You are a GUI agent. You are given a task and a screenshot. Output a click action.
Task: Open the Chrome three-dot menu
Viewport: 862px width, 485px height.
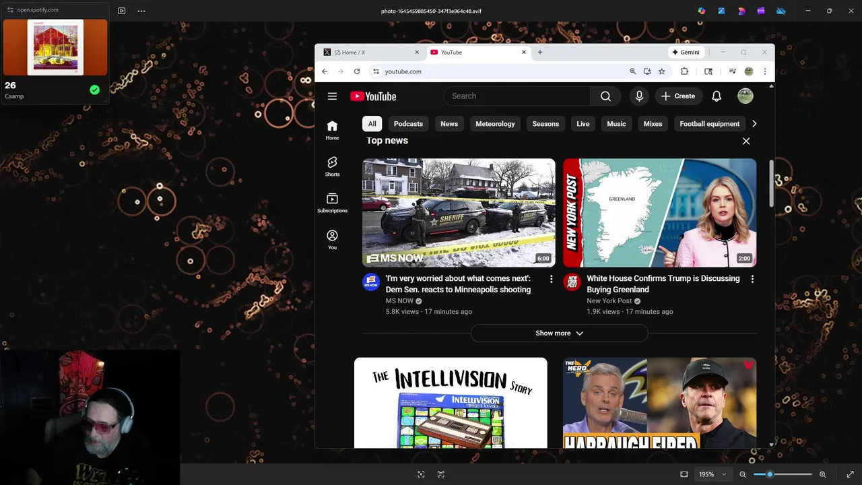pos(764,71)
